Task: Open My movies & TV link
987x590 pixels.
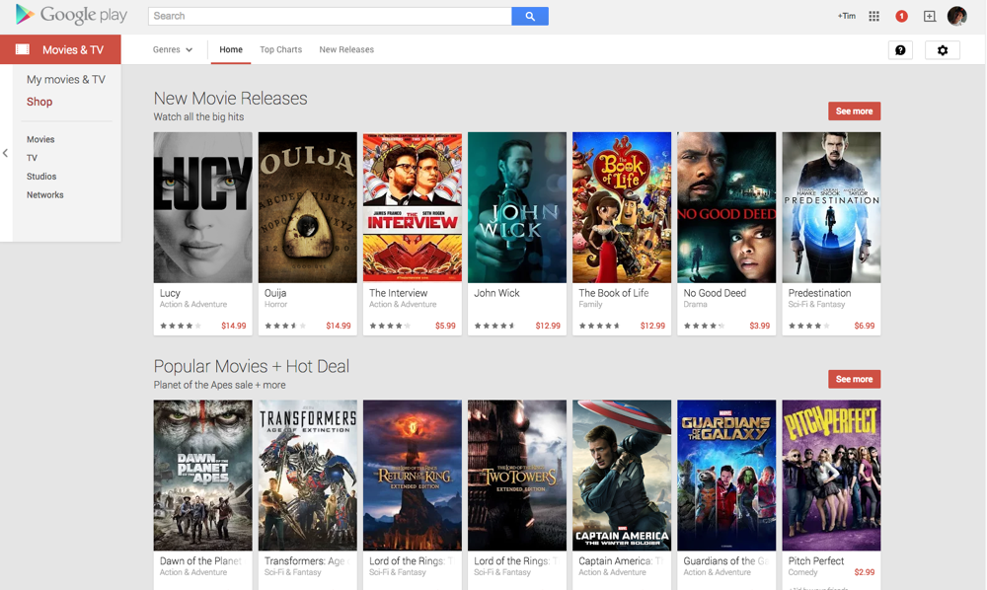Action: pyautogui.click(x=66, y=80)
